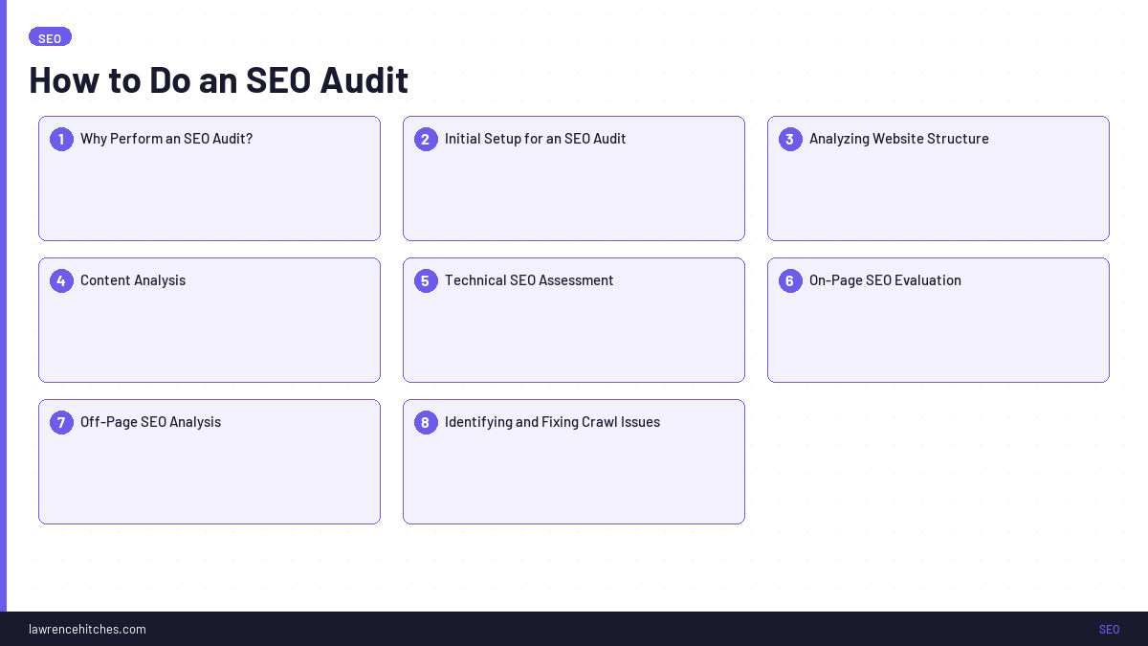Viewport: 1148px width, 646px height.
Task: Click the circle icon numbered 7
Action: [61, 422]
